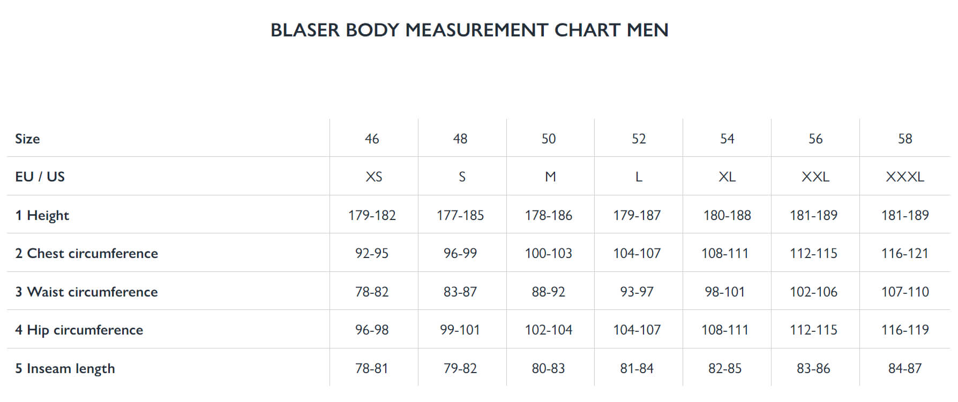The height and width of the screenshot is (402, 958).
Task: Click the Waist circumference row label
Action: [x=86, y=292]
